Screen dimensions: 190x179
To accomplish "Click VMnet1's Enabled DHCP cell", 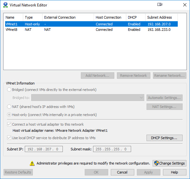I will 134,24.
